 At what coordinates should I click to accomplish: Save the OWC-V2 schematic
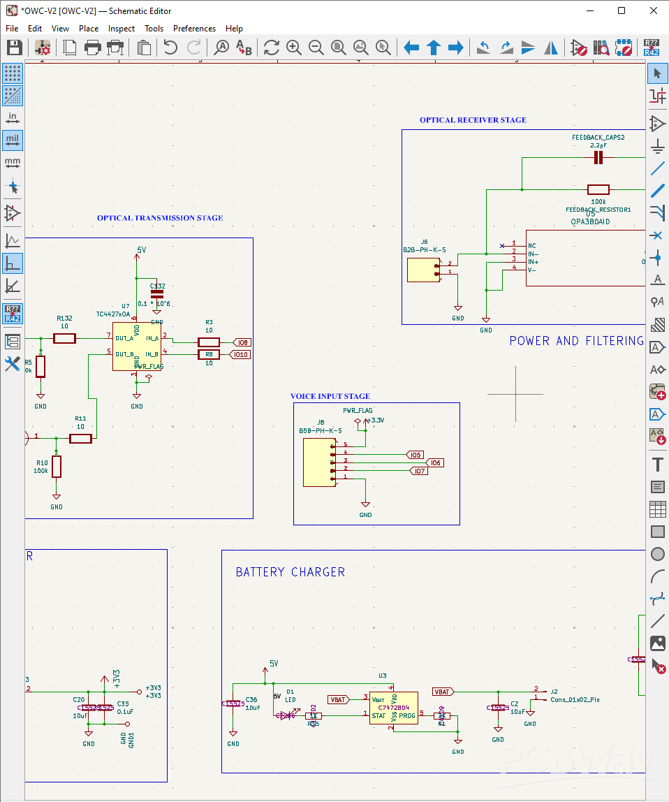point(14,48)
